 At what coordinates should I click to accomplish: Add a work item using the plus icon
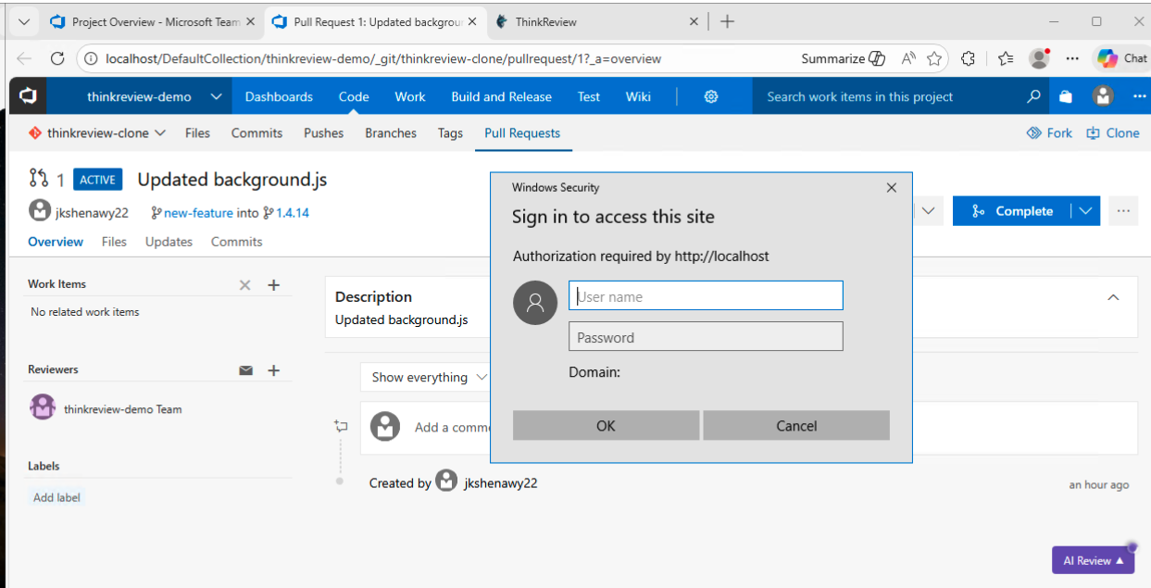tap(273, 285)
